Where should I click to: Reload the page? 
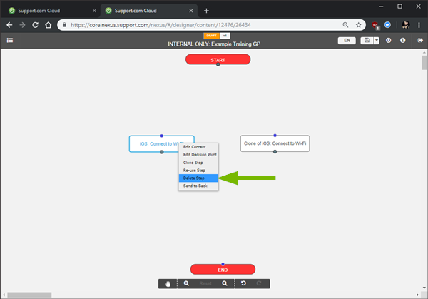35,25
